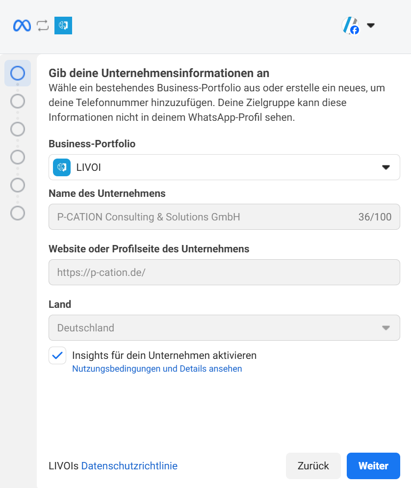The image size is (411, 488).
Task: Toggle the Insights für dein Unternehmen checkbox
Action: pos(57,355)
